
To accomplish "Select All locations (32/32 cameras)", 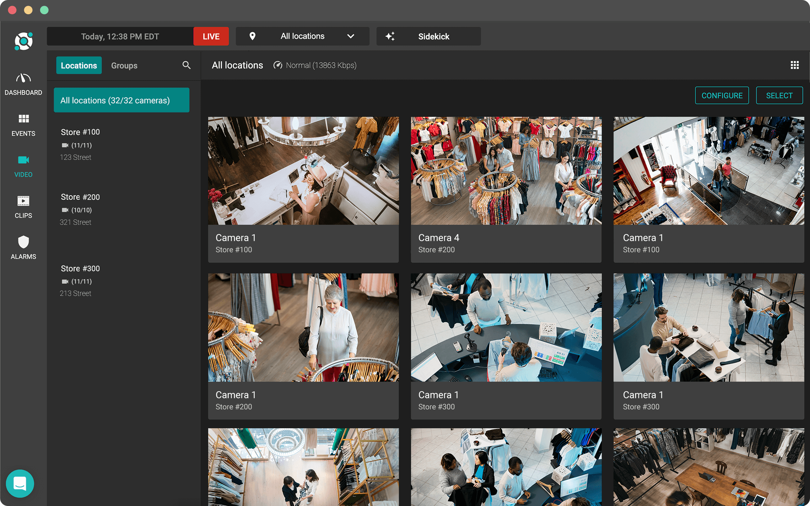I will [121, 100].
